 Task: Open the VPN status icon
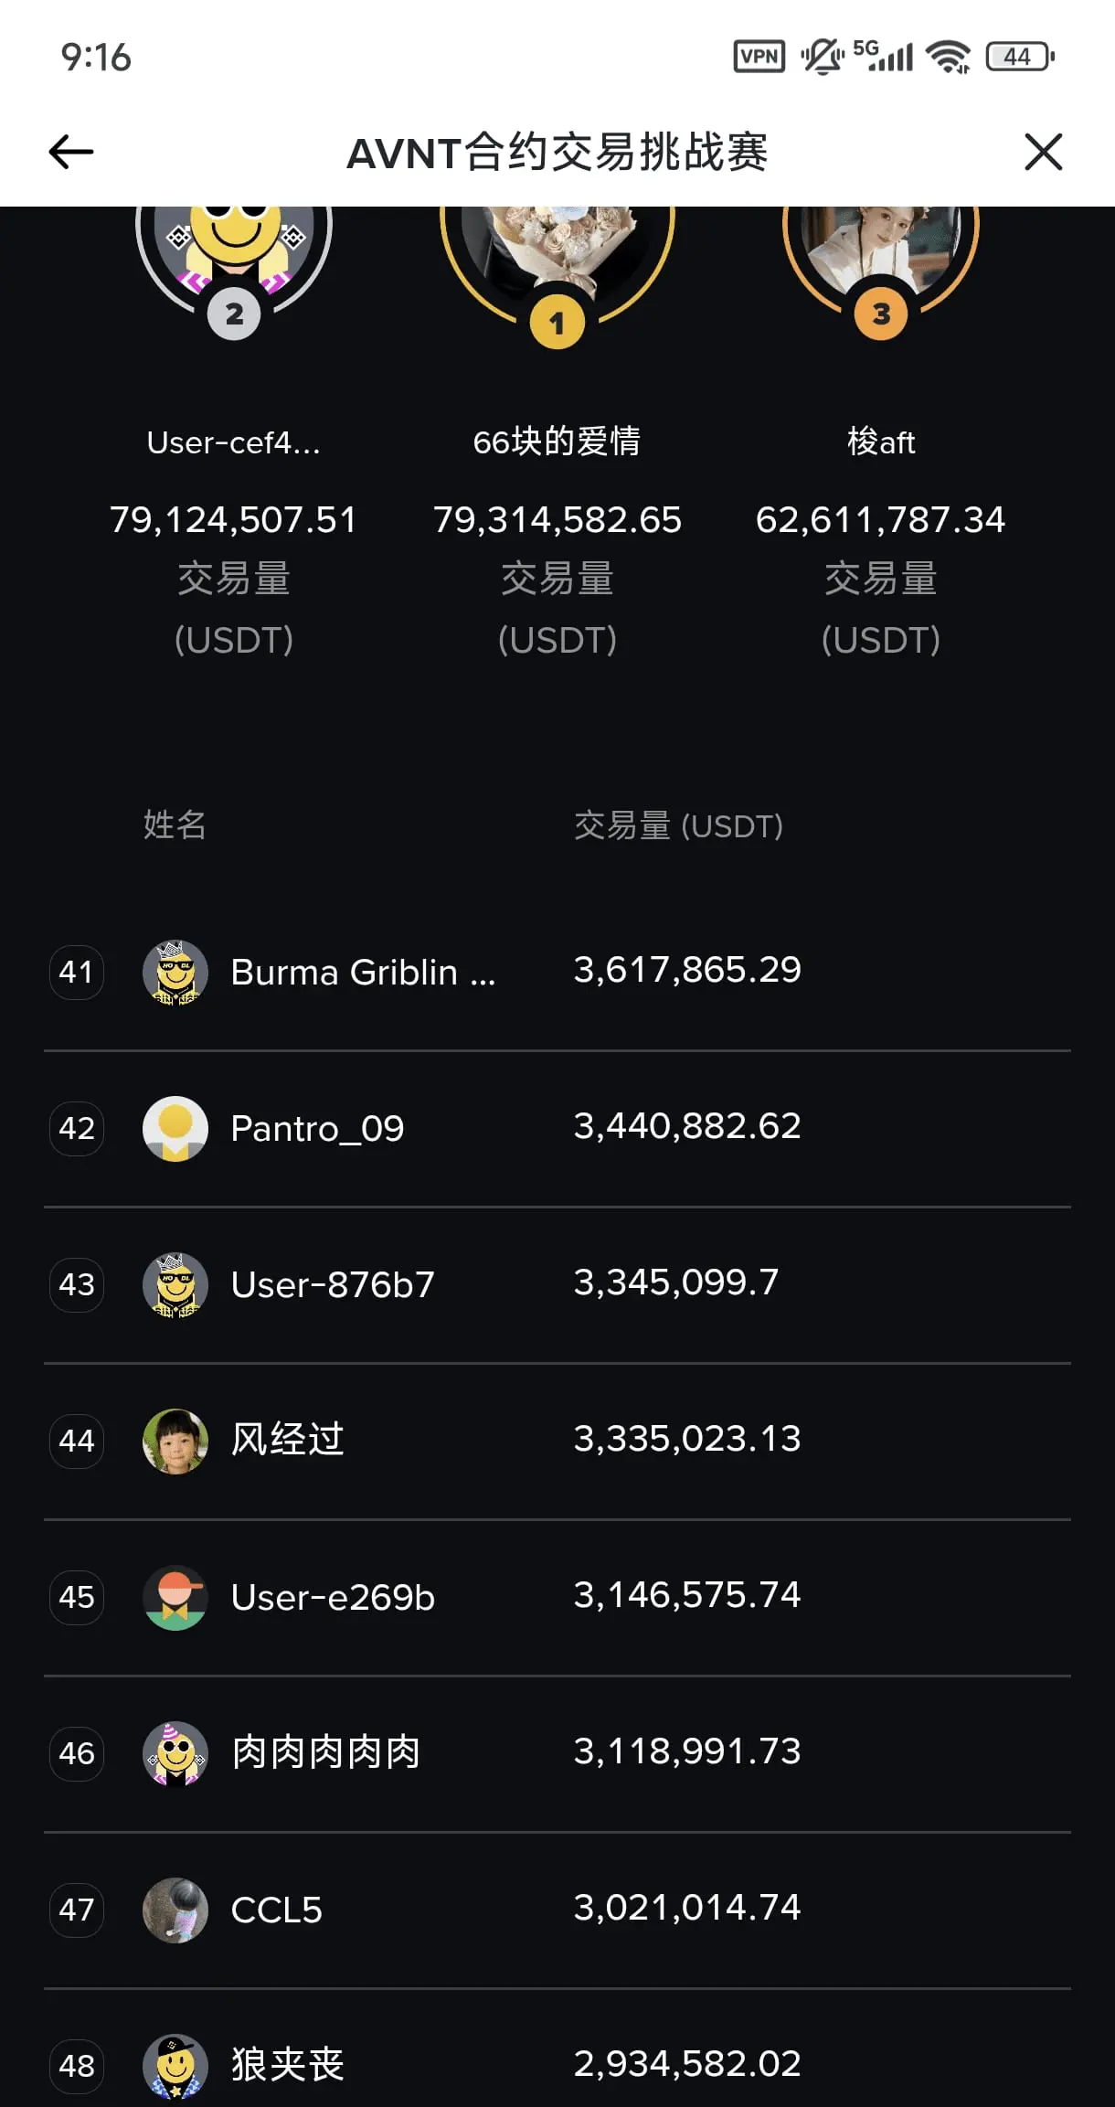(759, 57)
